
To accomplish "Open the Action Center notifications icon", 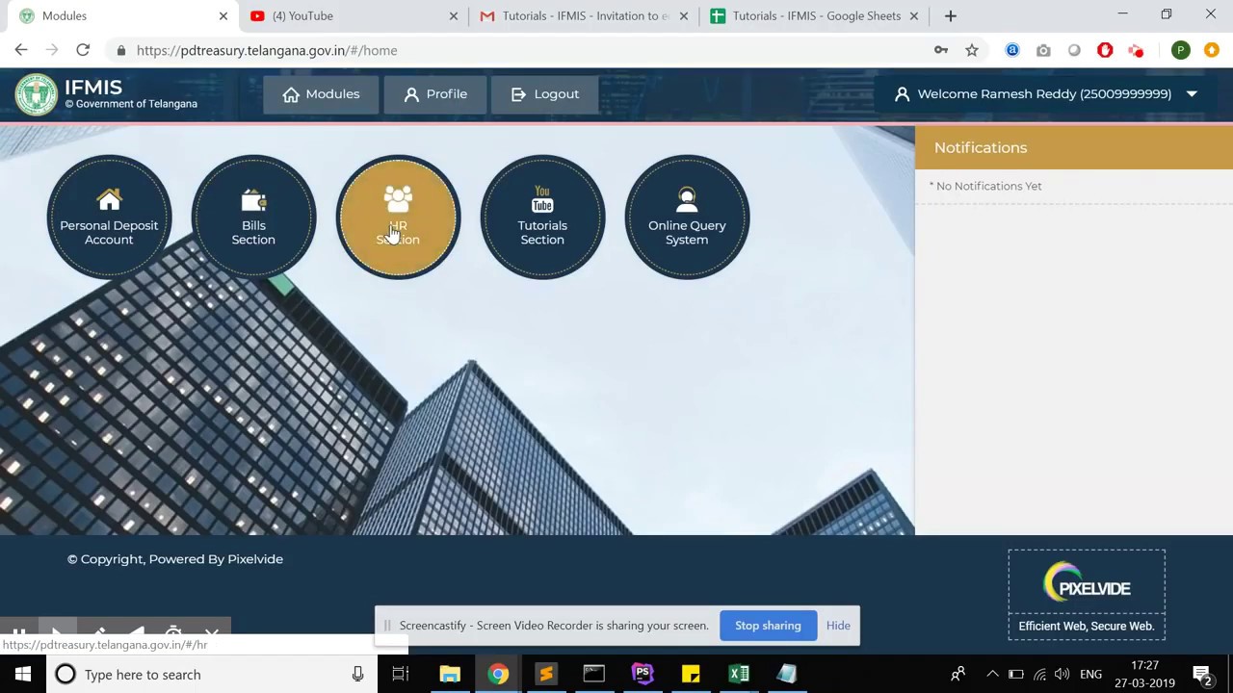I will [1202, 674].
